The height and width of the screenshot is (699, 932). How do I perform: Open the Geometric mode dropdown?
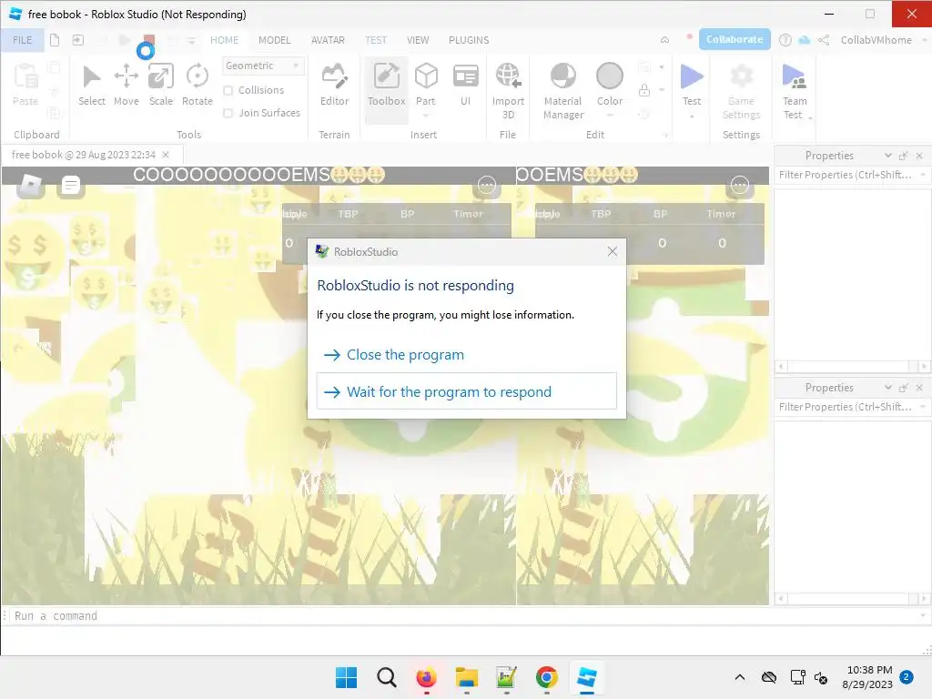pyautogui.click(x=263, y=66)
